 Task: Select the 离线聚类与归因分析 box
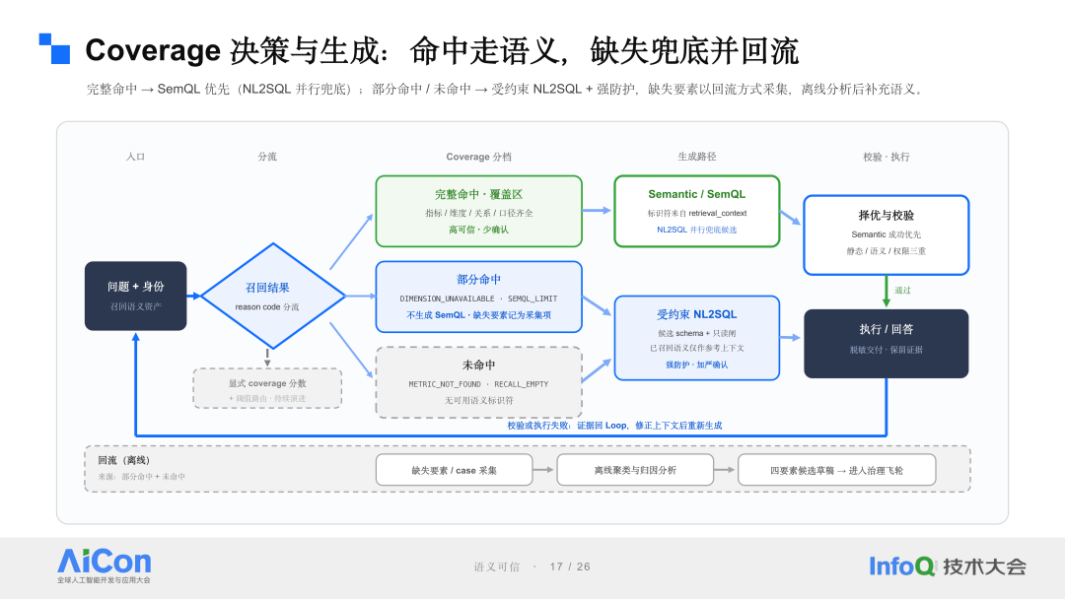coord(635,470)
